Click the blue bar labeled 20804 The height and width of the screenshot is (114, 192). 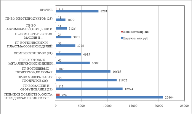tap(109, 97)
